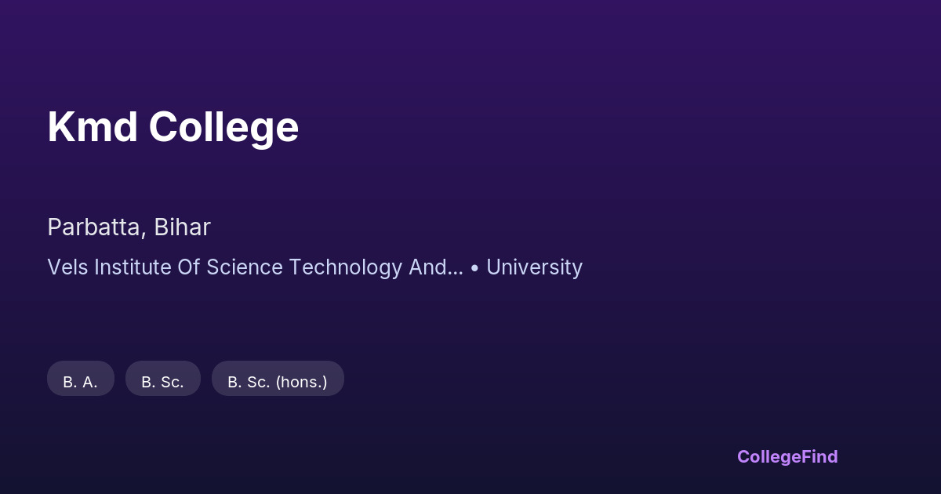Click the Kmd College heading
Screen dimensions: 941x494
click(173, 127)
